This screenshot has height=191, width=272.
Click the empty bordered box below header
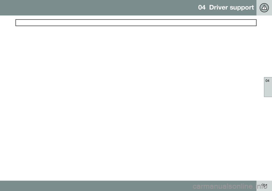tap(136, 23)
